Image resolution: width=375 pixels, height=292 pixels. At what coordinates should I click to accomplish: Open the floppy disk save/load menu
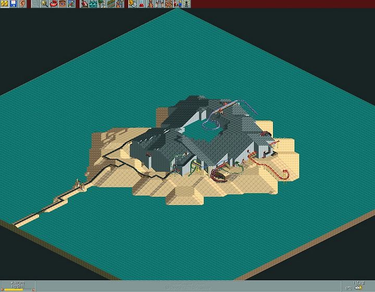[x=13, y=4]
